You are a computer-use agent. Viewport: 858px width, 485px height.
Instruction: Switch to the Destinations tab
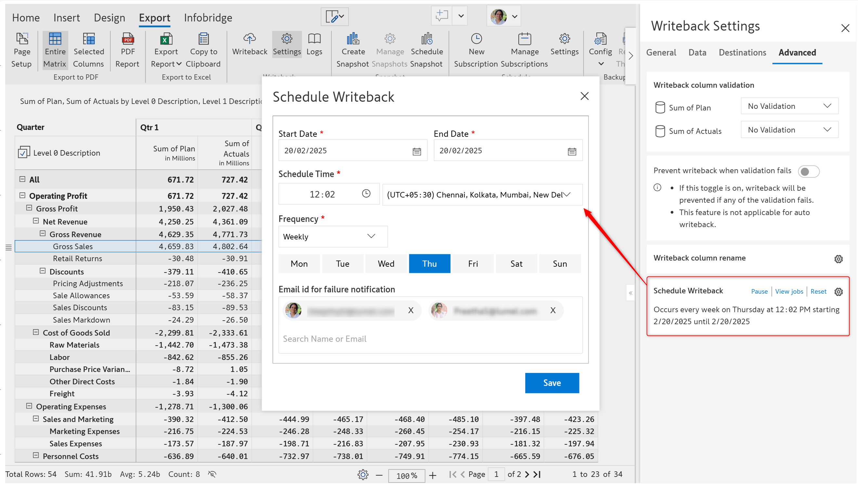point(742,53)
